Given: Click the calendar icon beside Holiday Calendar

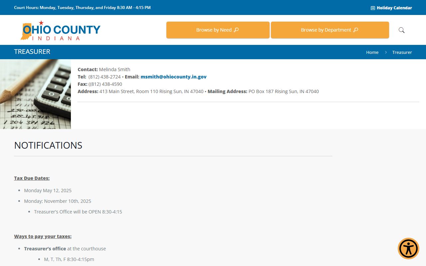Looking at the screenshot, I should (x=373, y=8).
